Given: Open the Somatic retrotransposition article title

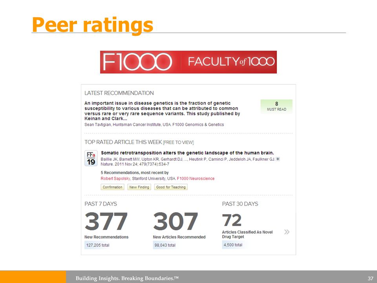Looking at the screenshot, I should click(x=187, y=153).
